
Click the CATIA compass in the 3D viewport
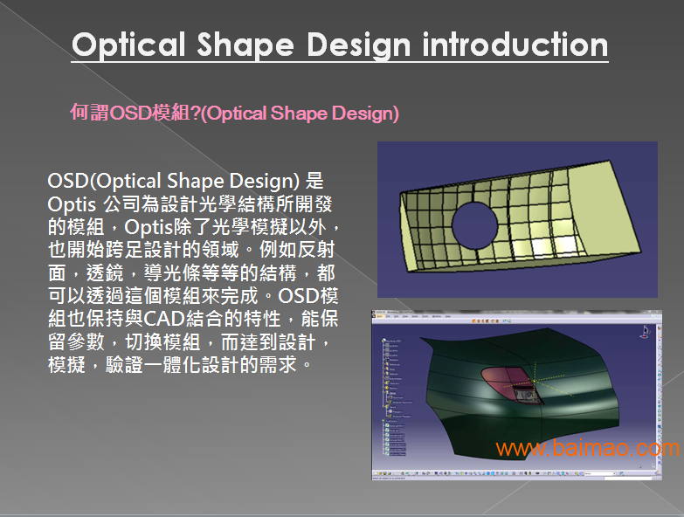[x=645, y=332]
